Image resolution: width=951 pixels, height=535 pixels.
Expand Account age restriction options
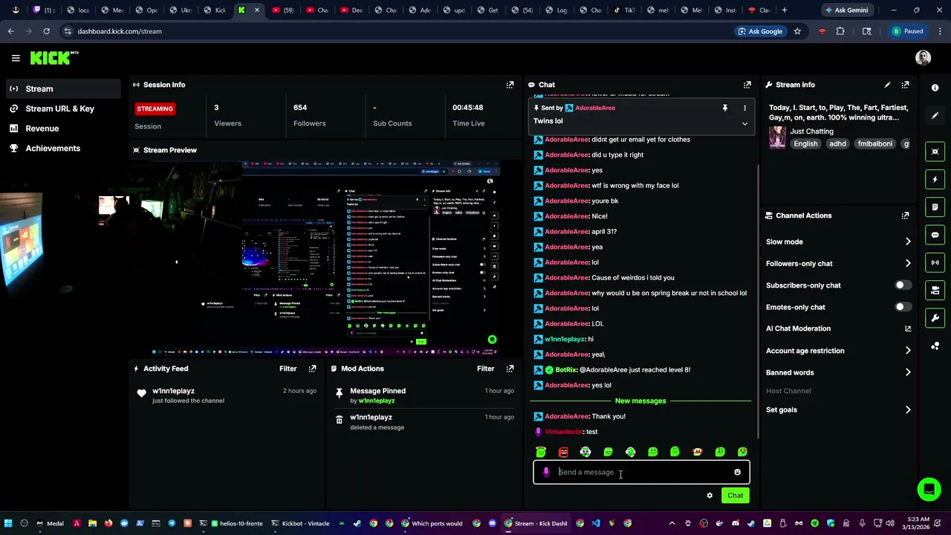click(907, 351)
